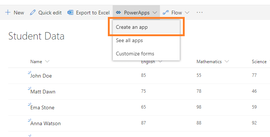Open the more options ellipsis menu
This screenshot has width=270, height=137.
pos(199,13)
